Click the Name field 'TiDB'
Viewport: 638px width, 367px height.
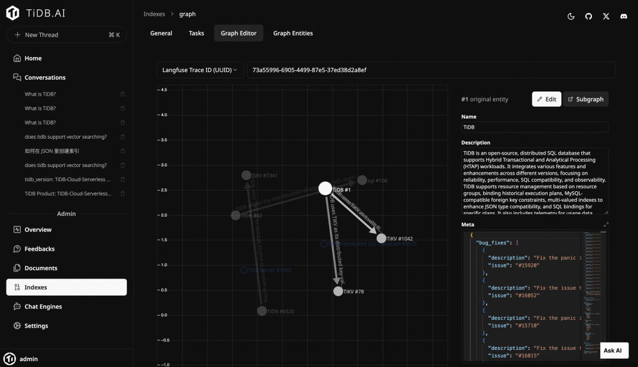(x=535, y=127)
